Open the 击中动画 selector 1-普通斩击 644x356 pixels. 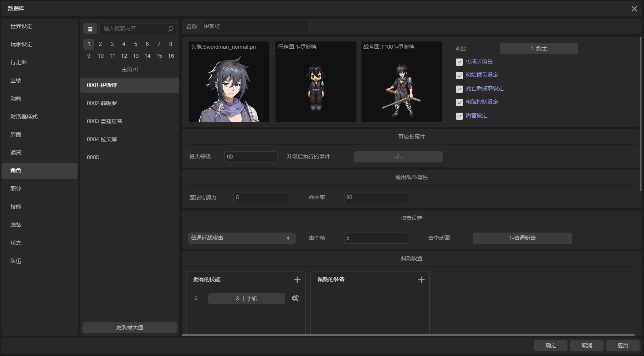pos(522,238)
